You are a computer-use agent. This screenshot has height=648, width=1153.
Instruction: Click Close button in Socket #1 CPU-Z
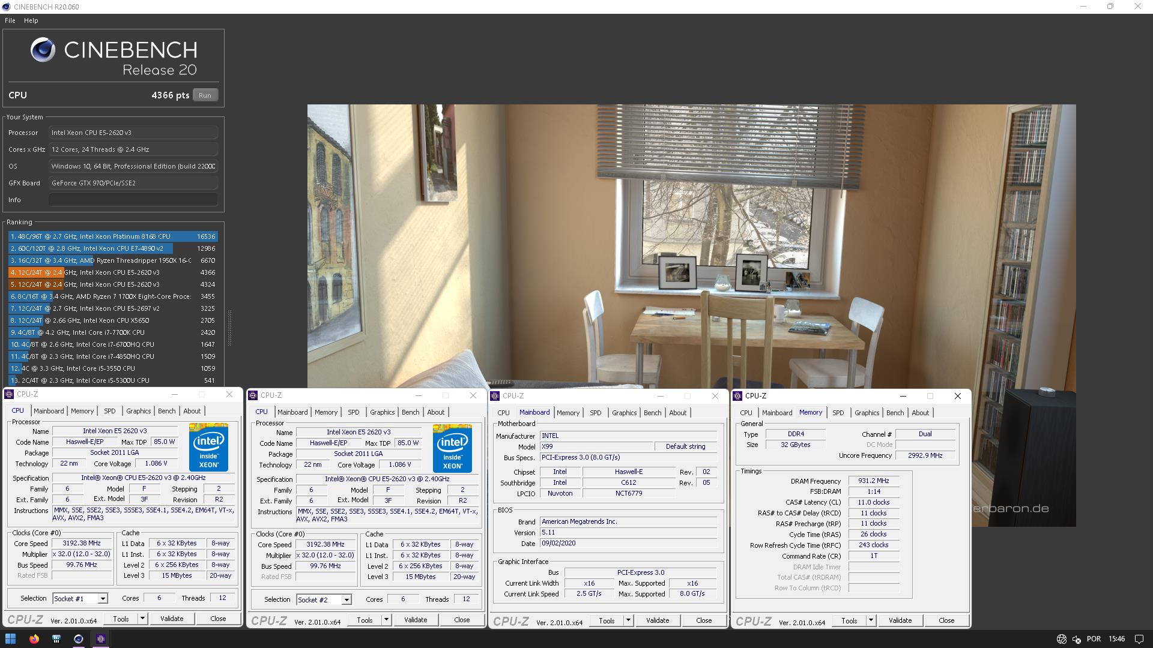pyautogui.click(x=218, y=619)
